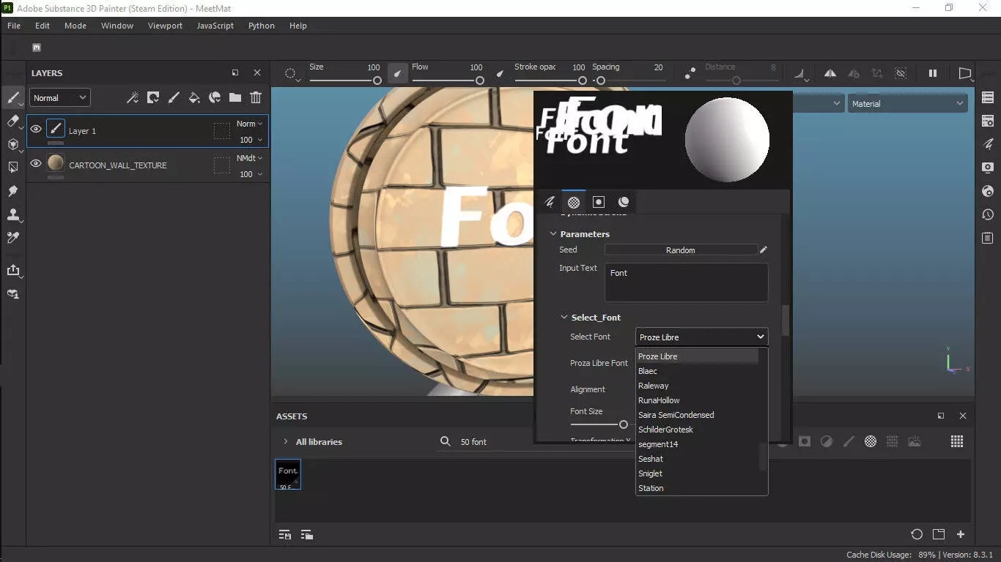Open the Log panel icon
1001x562 pixels.
pyautogui.click(x=988, y=238)
